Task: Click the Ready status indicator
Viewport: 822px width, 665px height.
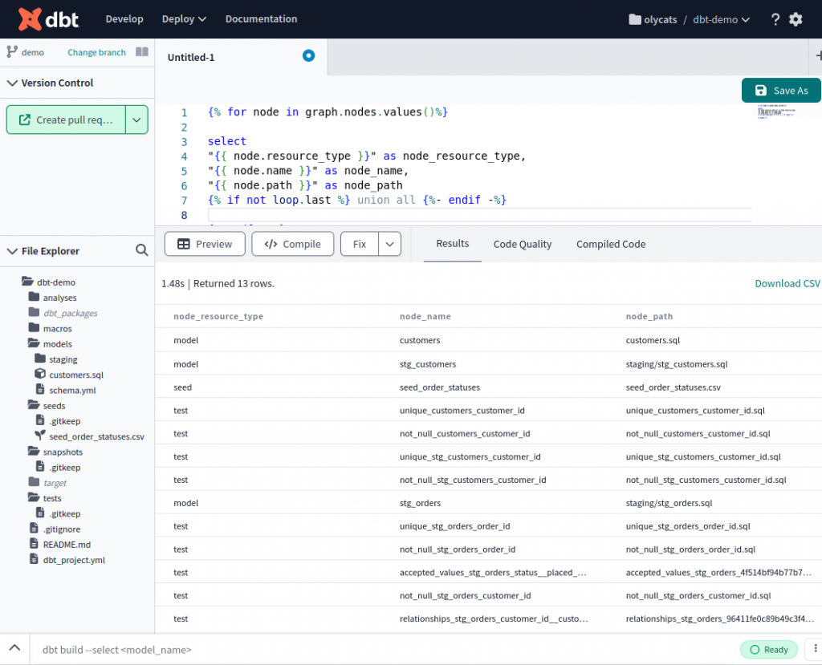Action: (x=769, y=650)
